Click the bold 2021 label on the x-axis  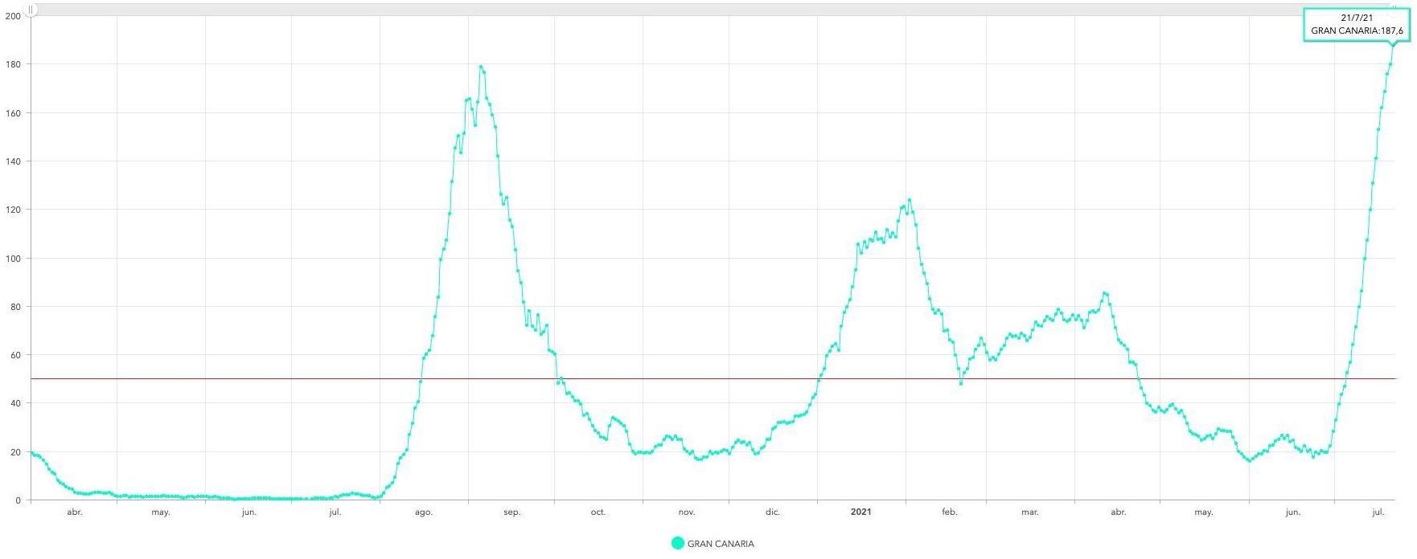860,512
